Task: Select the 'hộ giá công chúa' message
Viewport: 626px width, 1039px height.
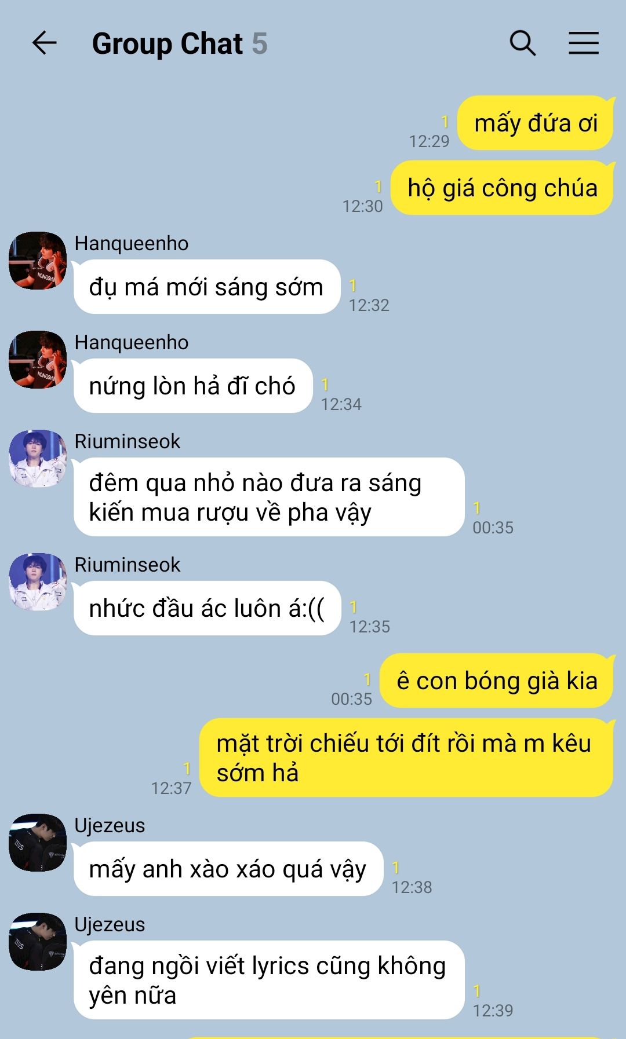Action: pyautogui.click(x=502, y=188)
